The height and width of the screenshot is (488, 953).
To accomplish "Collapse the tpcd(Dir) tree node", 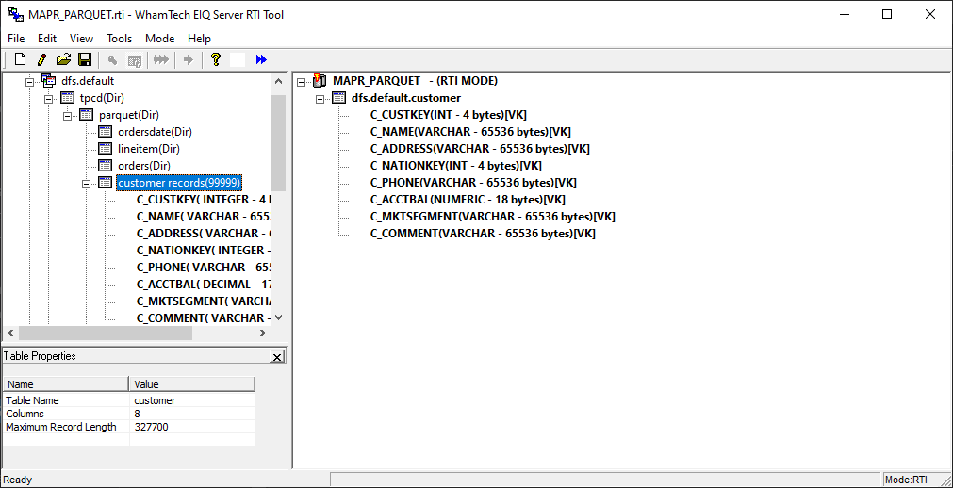I will click(x=49, y=99).
